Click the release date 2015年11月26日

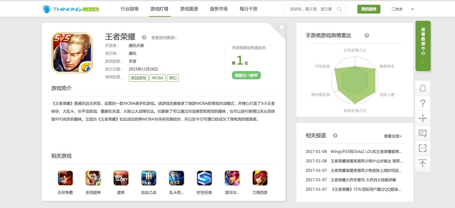pos(143,69)
